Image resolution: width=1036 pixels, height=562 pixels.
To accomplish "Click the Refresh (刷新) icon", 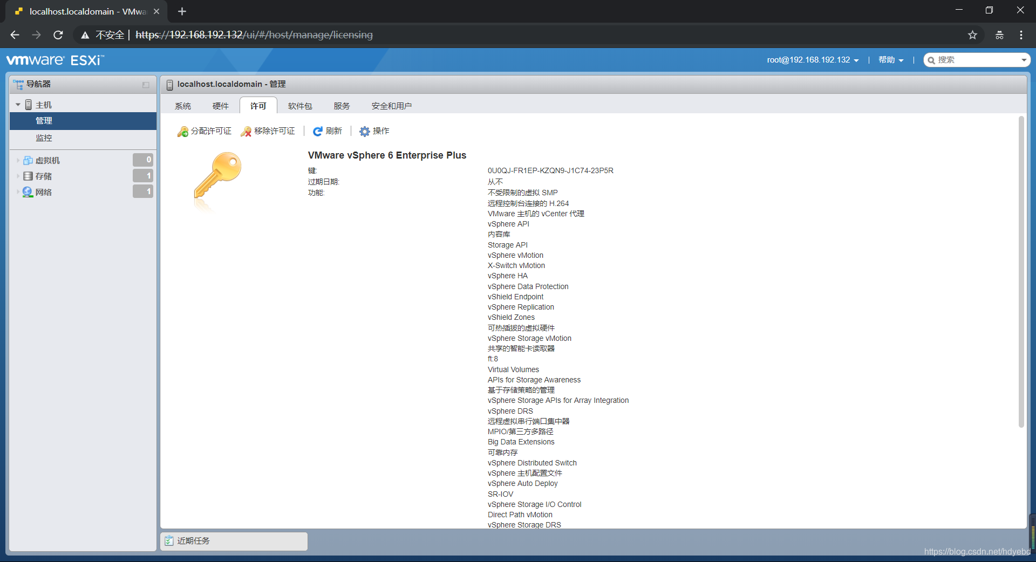I will coord(318,132).
